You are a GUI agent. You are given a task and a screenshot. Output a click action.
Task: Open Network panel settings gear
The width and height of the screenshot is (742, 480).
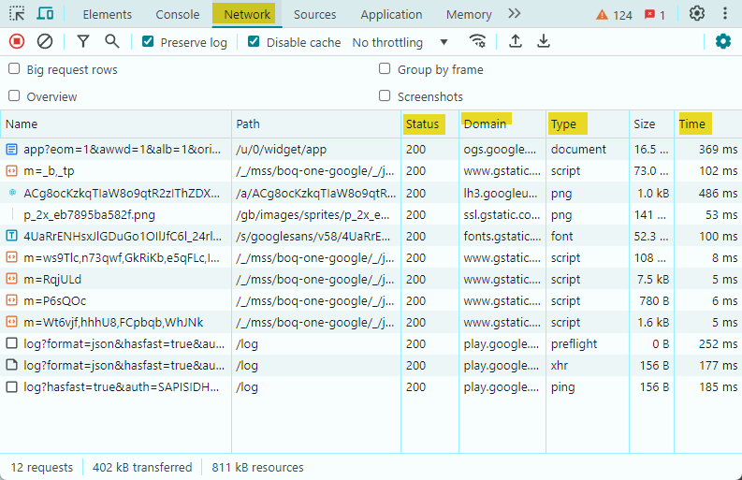722,41
